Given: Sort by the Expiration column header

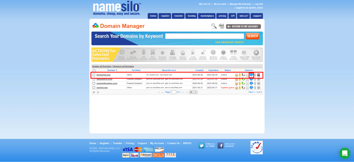Looking at the screenshot, I should pyautogui.click(x=213, y=70).
